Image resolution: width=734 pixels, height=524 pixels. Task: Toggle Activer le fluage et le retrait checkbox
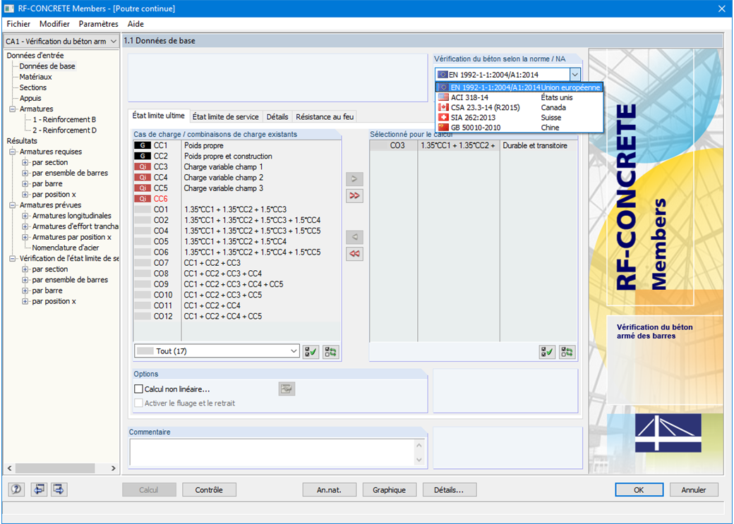tap(138, 403)
